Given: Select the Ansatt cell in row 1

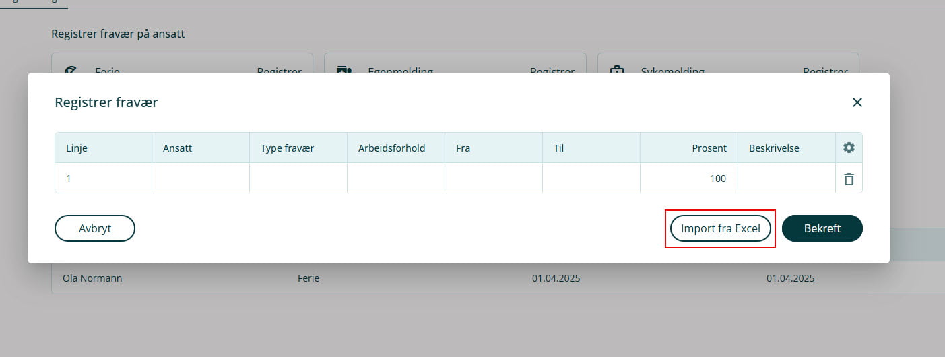Looking at the screenshot, I should [x=201, y=178].
